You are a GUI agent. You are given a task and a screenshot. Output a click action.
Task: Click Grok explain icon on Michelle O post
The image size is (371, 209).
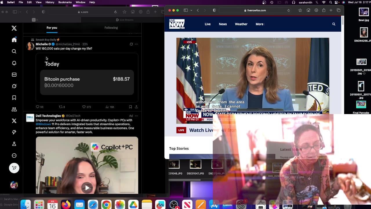[x=131, y=44]
